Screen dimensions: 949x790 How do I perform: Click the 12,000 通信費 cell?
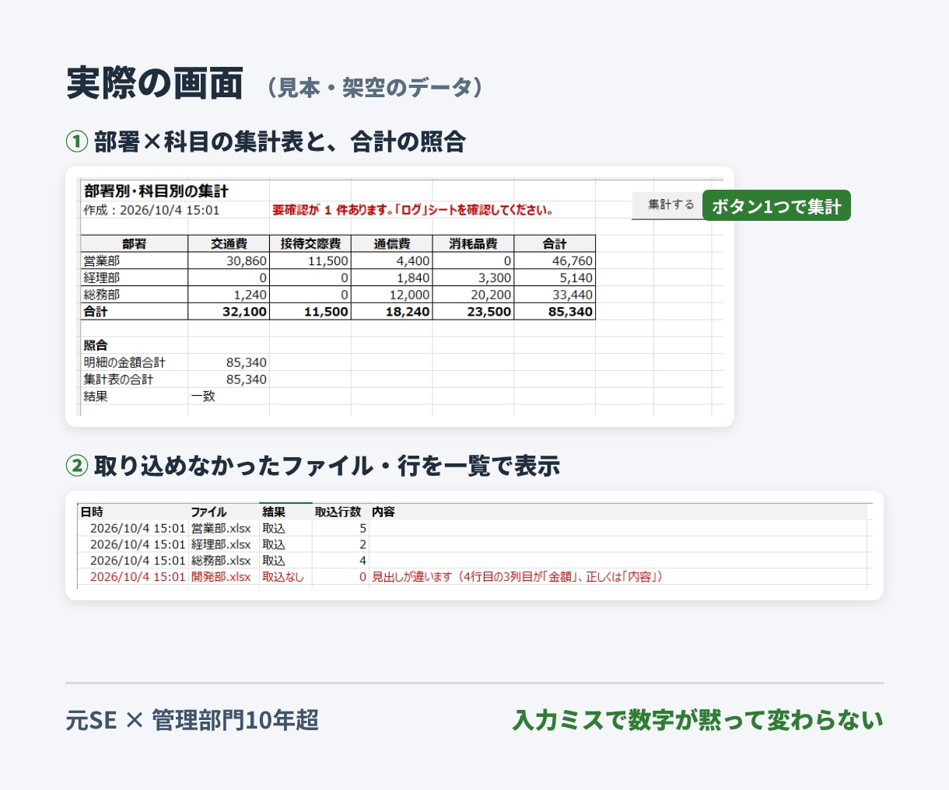tap(391, 295)
